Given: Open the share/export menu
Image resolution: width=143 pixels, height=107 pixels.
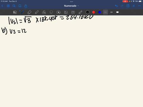Looking at the screenshot, I should 26,6.
